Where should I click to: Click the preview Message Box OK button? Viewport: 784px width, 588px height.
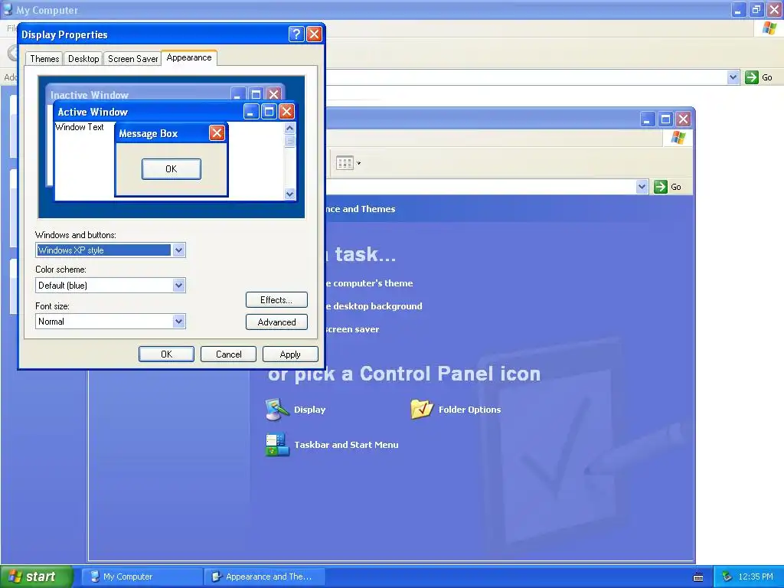point(171,169)
